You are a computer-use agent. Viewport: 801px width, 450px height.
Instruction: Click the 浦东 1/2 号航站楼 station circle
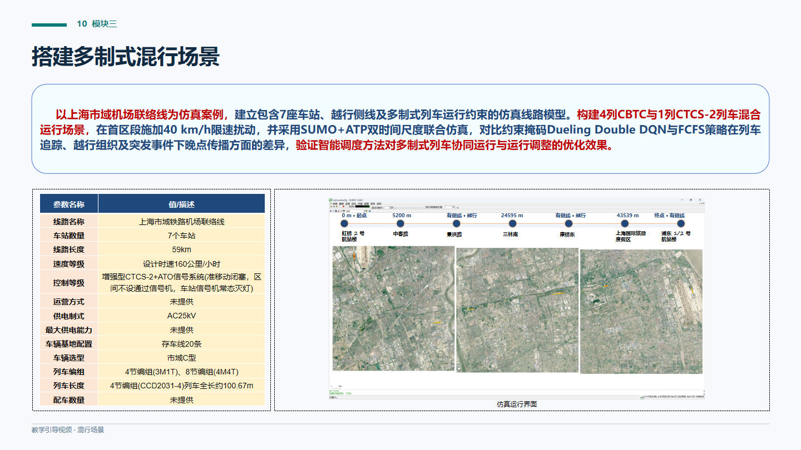pos(681,223)
